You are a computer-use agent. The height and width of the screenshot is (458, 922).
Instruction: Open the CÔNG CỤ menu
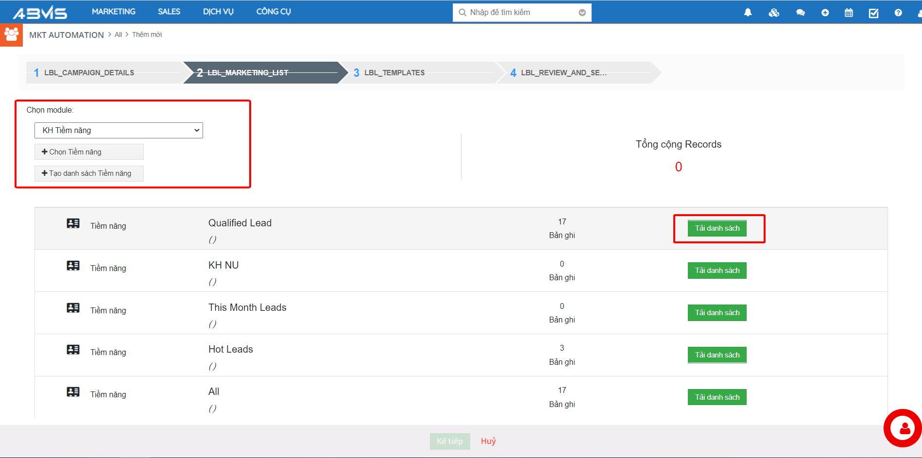[273, 12]
